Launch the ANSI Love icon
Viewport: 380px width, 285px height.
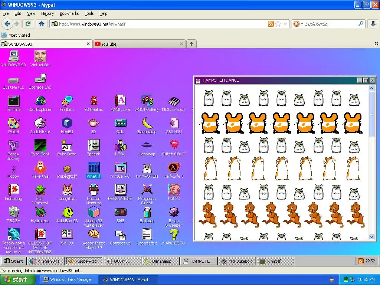click(x=120, y=104)
